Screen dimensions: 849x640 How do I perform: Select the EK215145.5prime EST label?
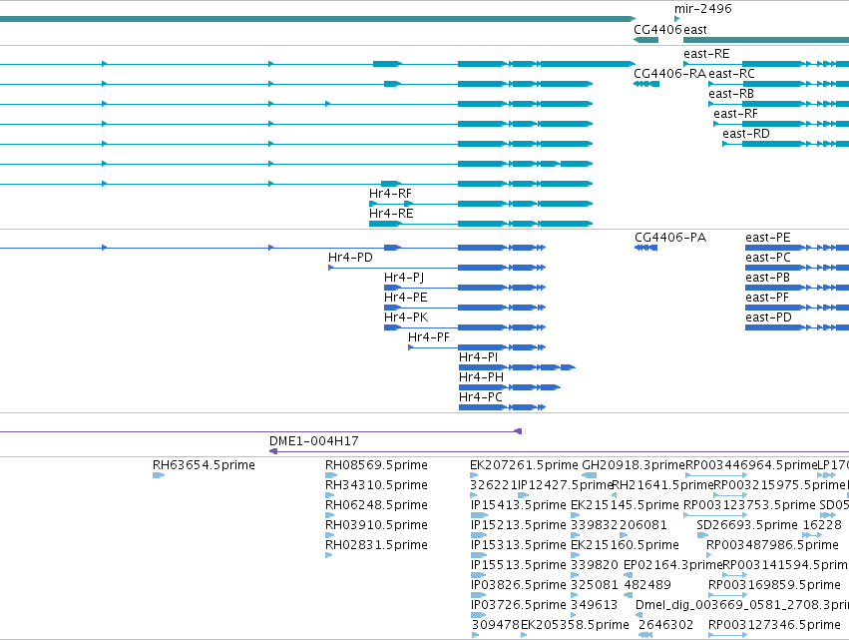click(x=625, y=505)
